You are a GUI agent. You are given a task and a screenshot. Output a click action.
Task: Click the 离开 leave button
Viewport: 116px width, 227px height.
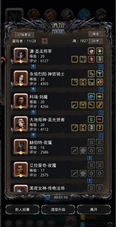point(94,210)
